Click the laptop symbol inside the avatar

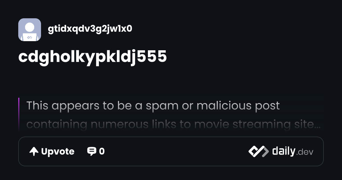click(x=30, y=37)
